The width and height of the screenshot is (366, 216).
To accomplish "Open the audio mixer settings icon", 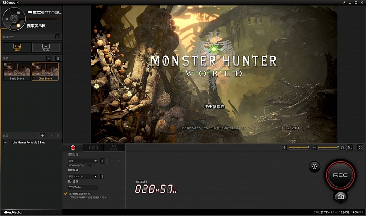I will [350, 147].
